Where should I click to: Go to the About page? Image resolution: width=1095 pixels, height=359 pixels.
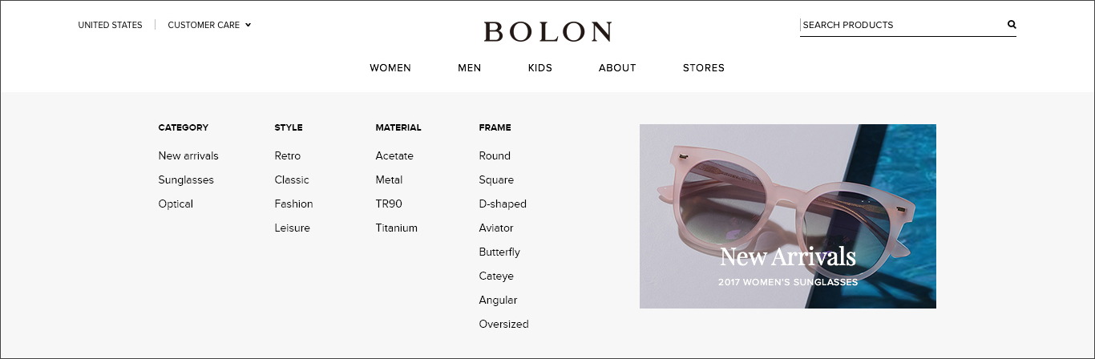[617, 68]
